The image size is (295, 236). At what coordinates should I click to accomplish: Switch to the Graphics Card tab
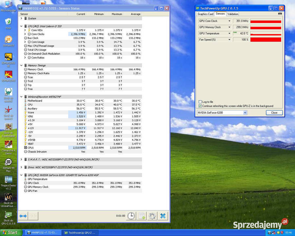point(206,14)
